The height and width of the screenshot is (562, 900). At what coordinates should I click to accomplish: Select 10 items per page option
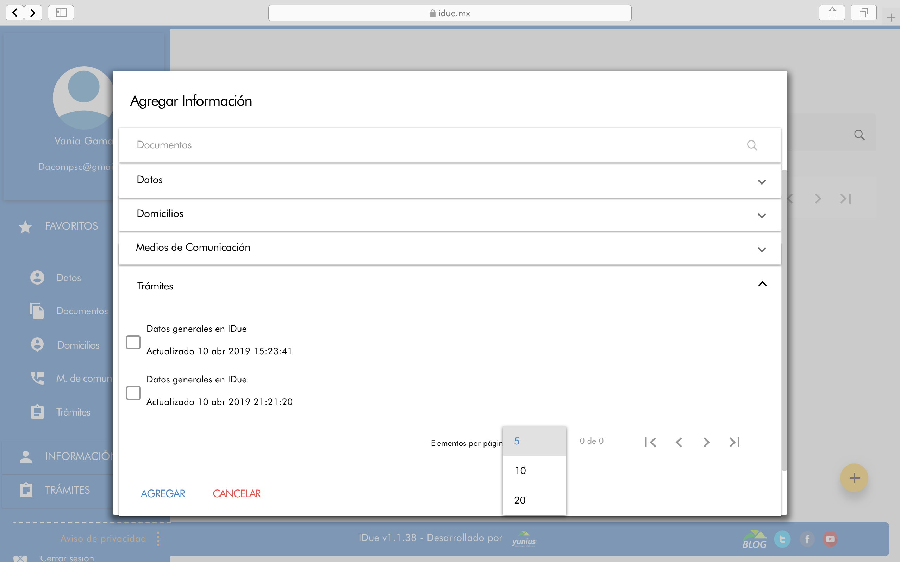click(521, 470)
